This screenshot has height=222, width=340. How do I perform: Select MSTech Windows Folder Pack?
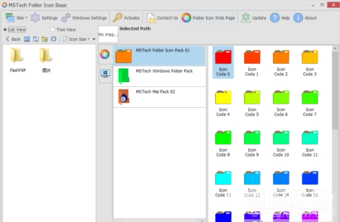click(160, 77)
